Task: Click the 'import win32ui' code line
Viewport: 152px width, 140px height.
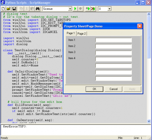Action: click(16, 38)
